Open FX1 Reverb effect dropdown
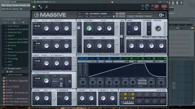Viewport: 195px width, 109px height. (x=137, y=38)
